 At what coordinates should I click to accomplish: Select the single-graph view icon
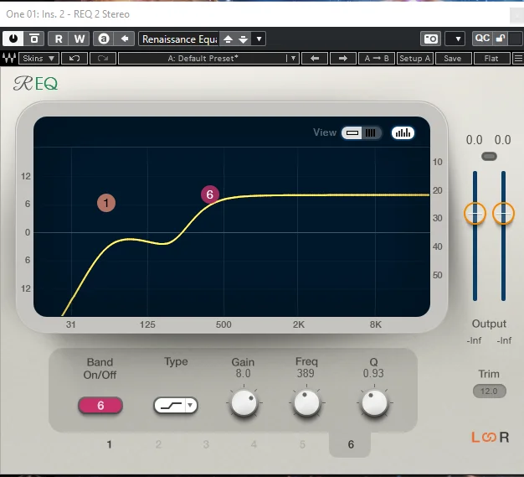pyautogui.click(x=352, y=133)
